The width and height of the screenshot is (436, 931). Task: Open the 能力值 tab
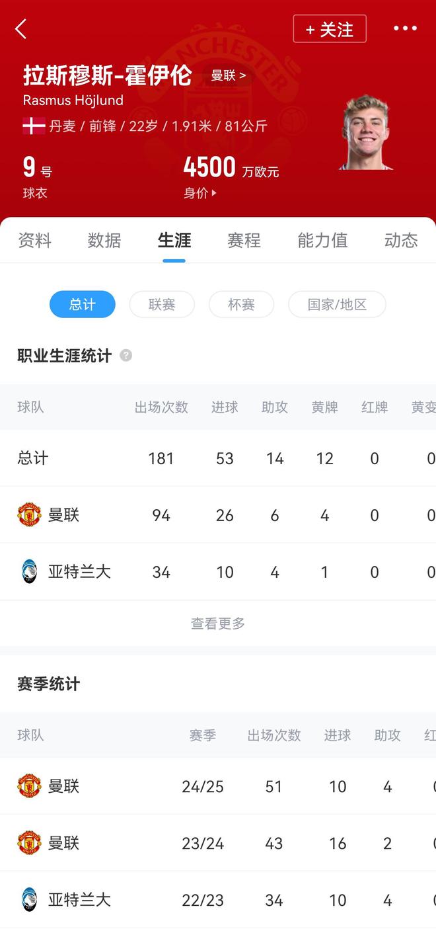pos(322,240)
